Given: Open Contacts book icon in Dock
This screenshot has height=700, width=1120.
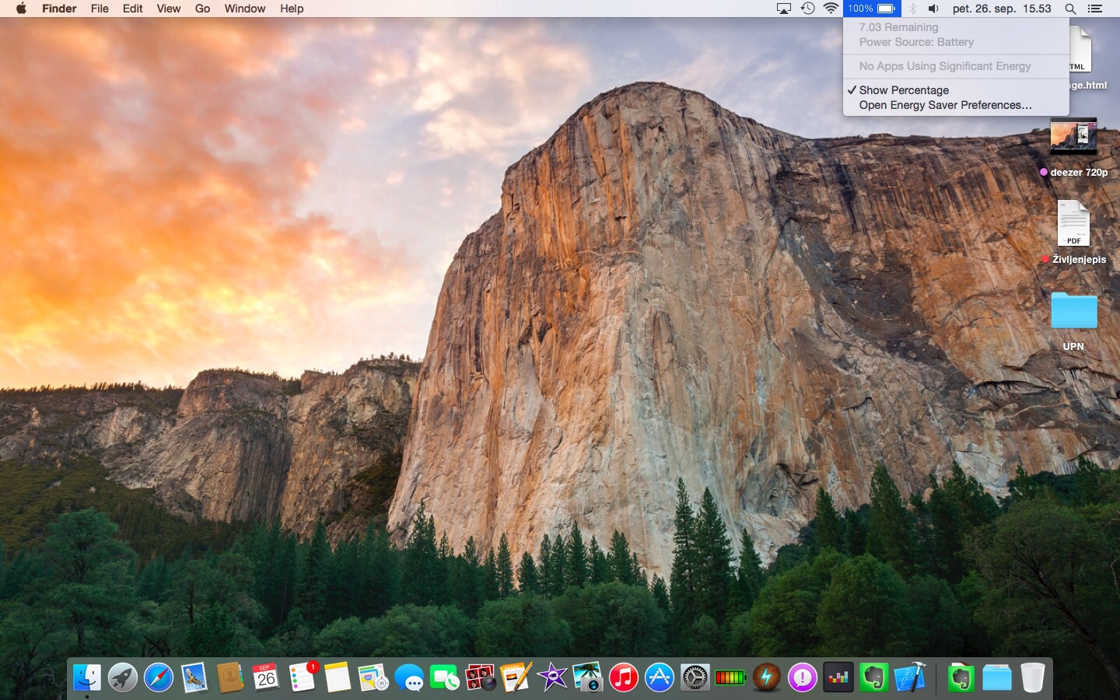Looking at the screenshot, I should pos(230,677).
